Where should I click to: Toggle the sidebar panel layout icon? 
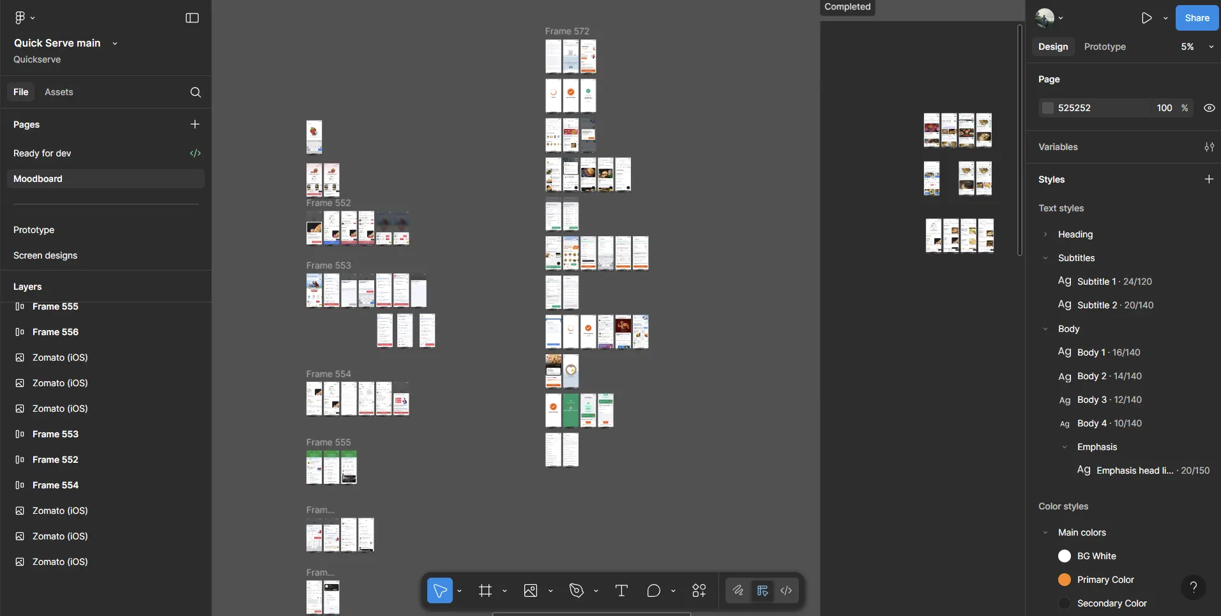point(192,18)
